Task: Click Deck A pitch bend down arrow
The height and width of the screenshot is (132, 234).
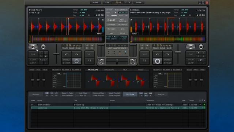Action: pos(67,54)
